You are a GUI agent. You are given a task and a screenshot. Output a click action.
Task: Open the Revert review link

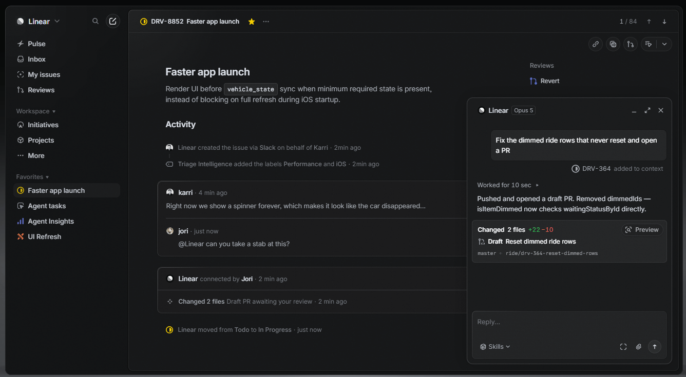pos(545,81)
